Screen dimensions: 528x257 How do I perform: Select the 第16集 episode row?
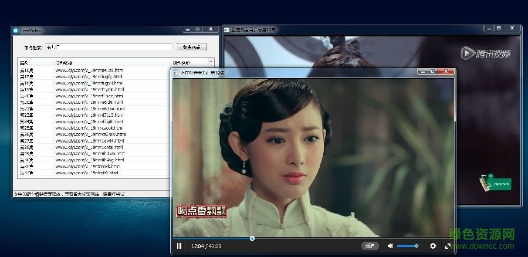click(94, 70)
